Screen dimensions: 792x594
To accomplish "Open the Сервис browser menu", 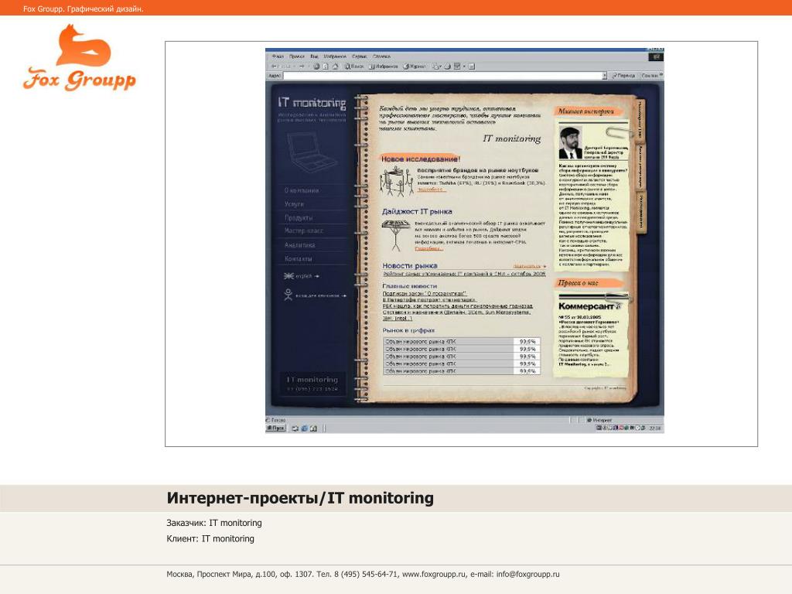I will coord(359,56).
